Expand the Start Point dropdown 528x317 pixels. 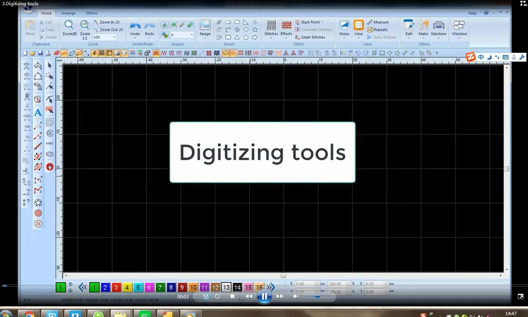click(x=322, y=22)
